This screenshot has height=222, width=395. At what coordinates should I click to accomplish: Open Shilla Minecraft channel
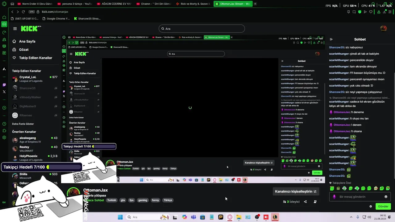[x=35, y=176]
